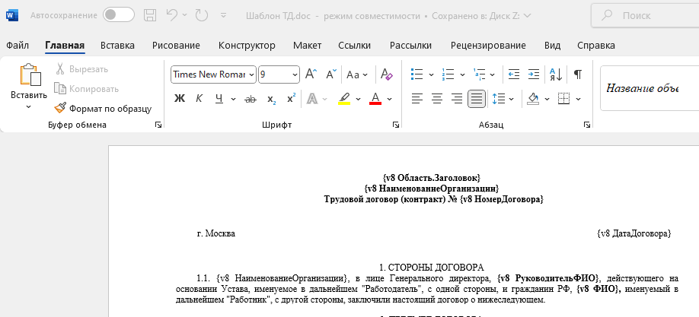The image size is (699, 317).
Task: Redo the last action
Action: pyautogui.click(x=202, y=15)
